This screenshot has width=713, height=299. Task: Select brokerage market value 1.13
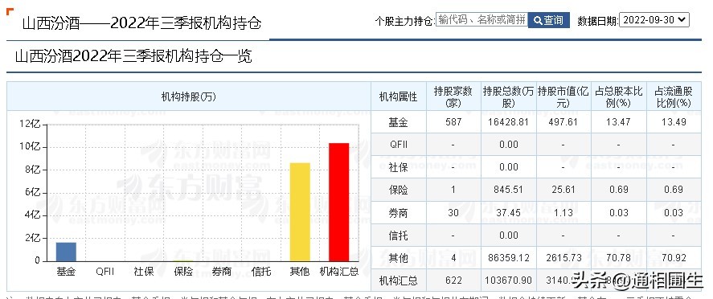(x=563, y=213)
